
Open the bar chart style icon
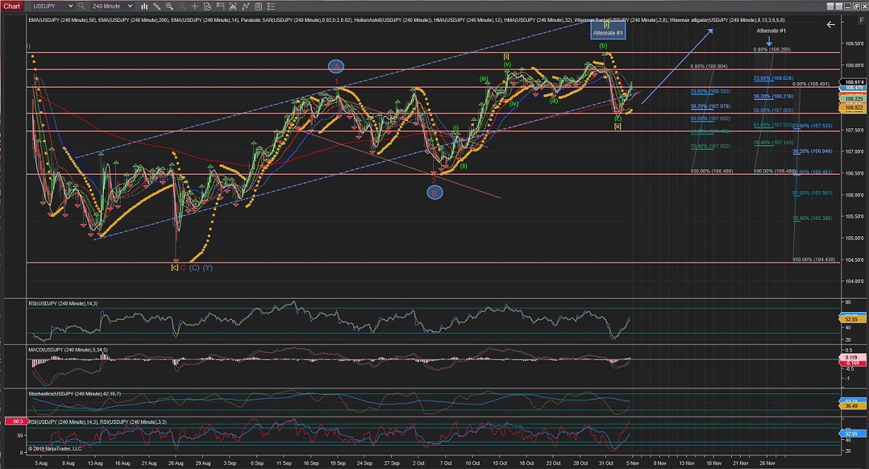click(144, 6)
